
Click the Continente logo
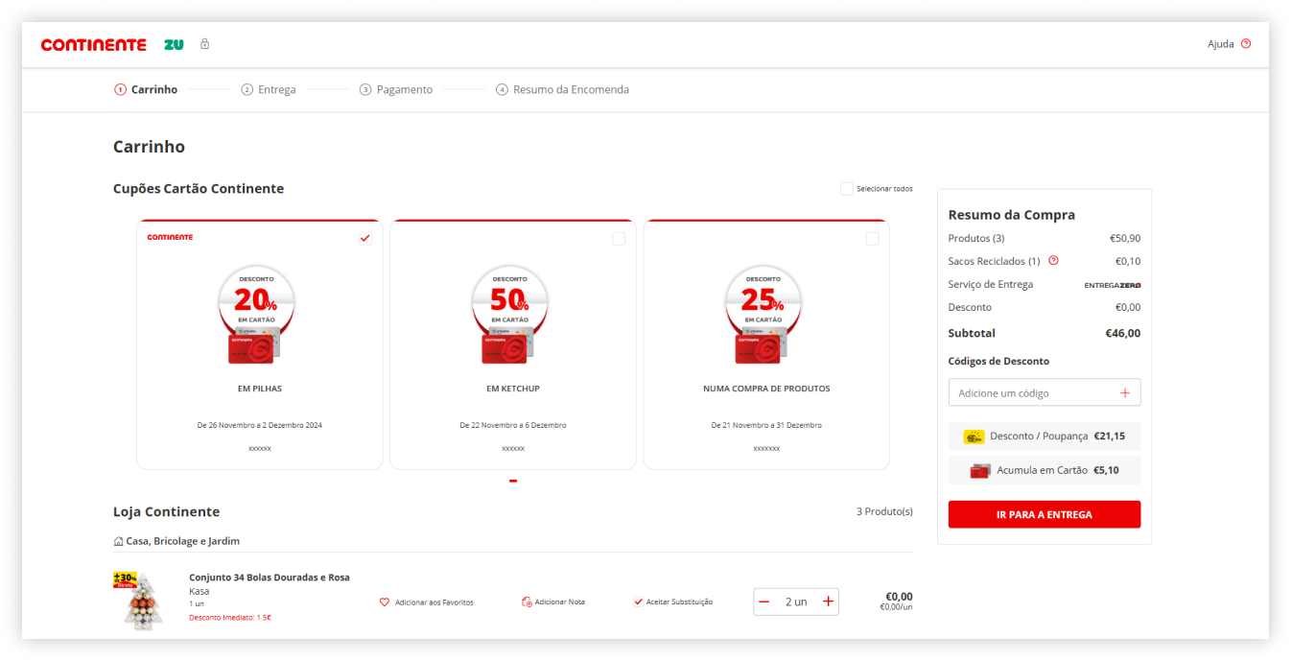(93, 45)
